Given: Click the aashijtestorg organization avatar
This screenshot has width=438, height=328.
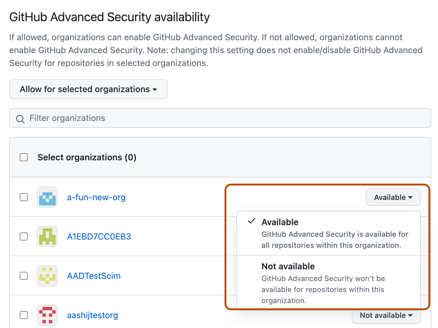Looking at the screenshot, I should click(x=47, y=315).
